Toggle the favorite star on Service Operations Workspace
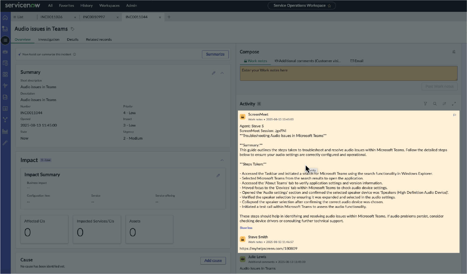This screenshot has height=274, width=467. [x=330, y=5]
